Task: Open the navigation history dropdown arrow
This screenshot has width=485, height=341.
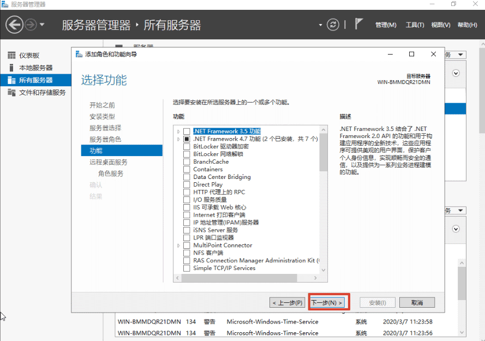Action: coord(43,25)
